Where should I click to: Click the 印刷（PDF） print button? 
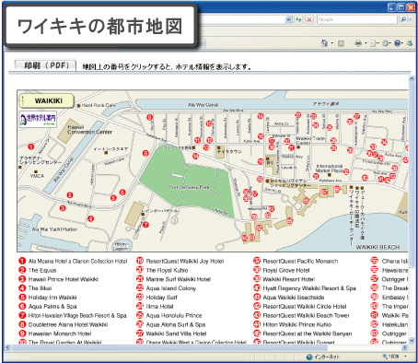[x=45, y=65]
